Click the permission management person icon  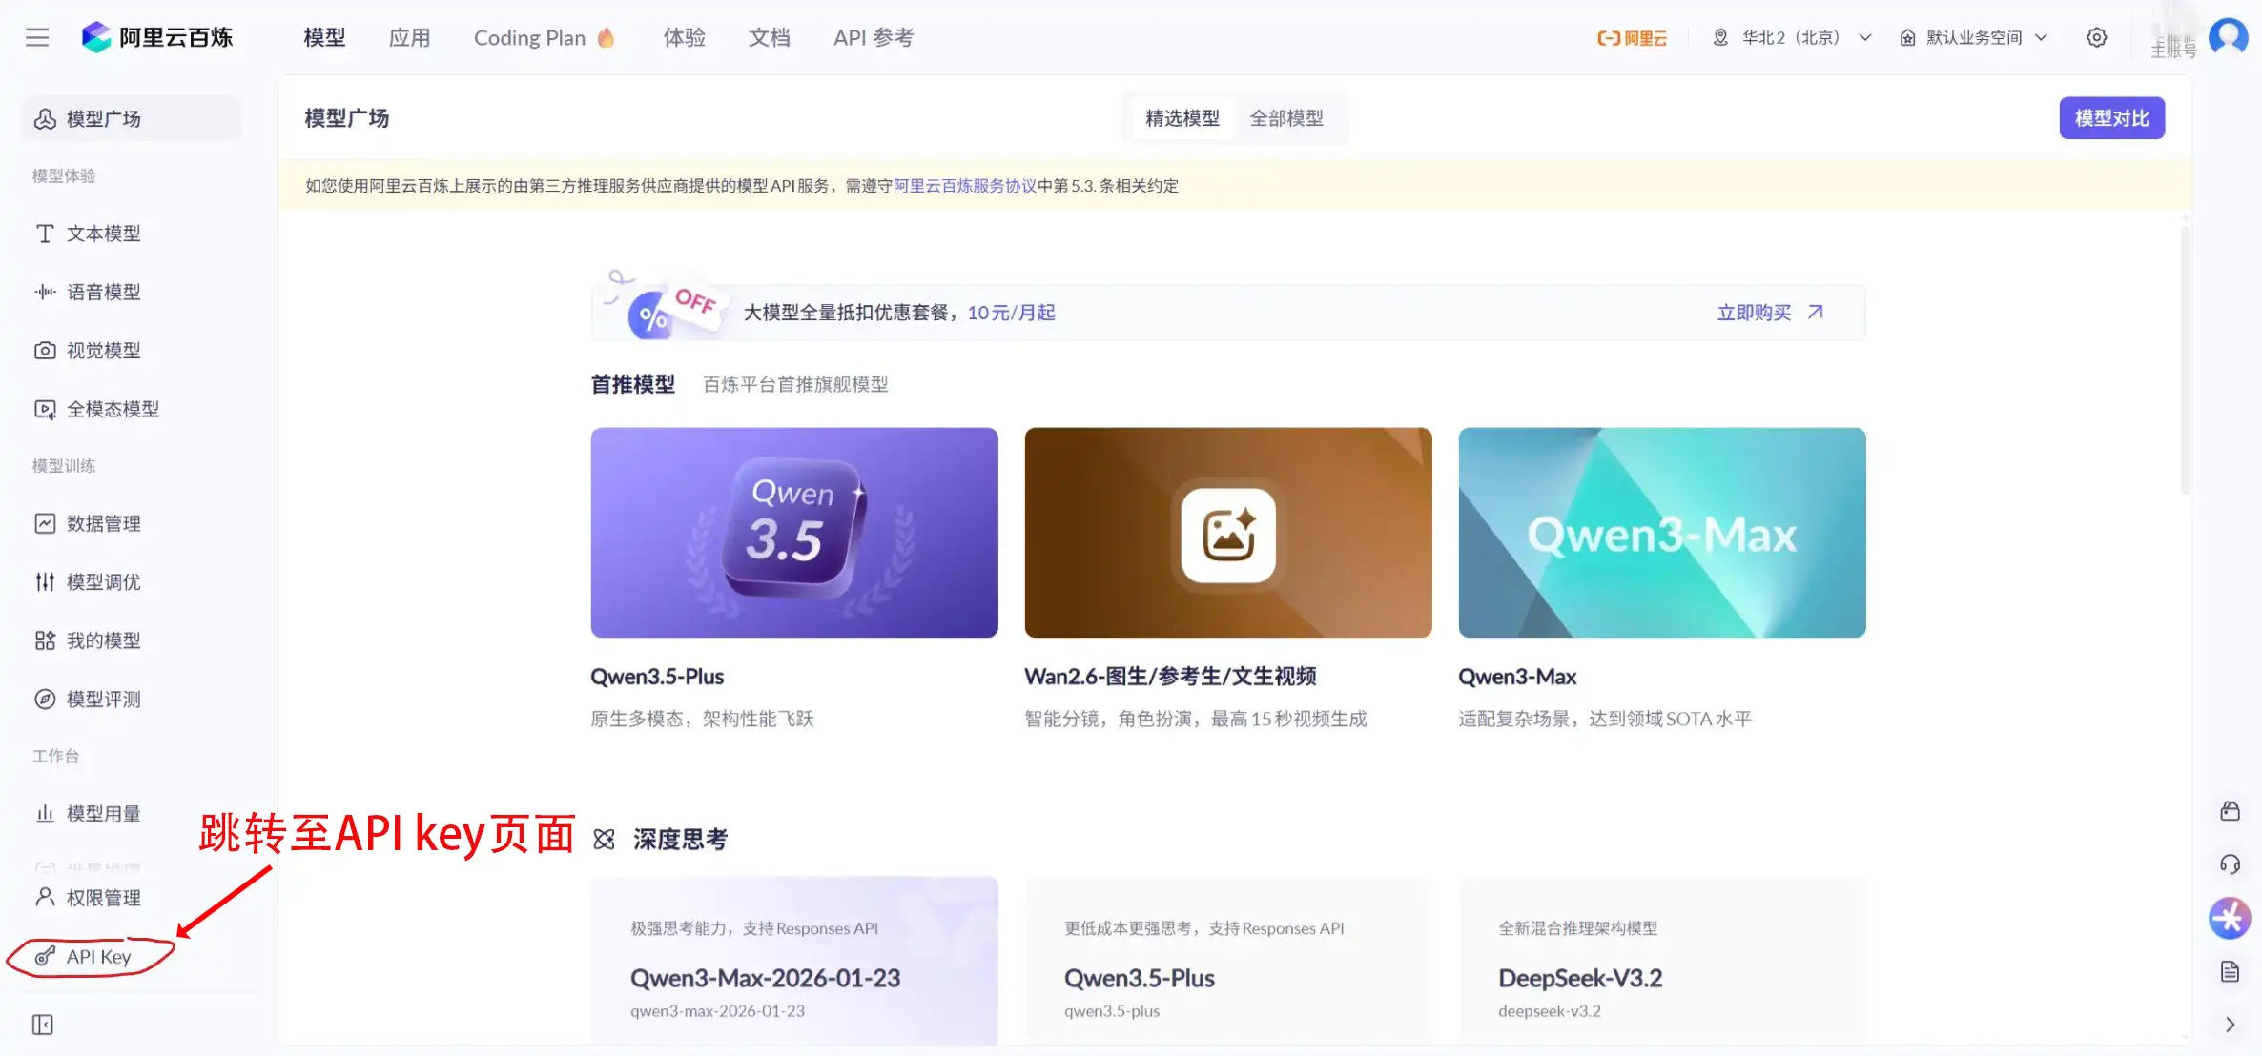pos(45,897)
